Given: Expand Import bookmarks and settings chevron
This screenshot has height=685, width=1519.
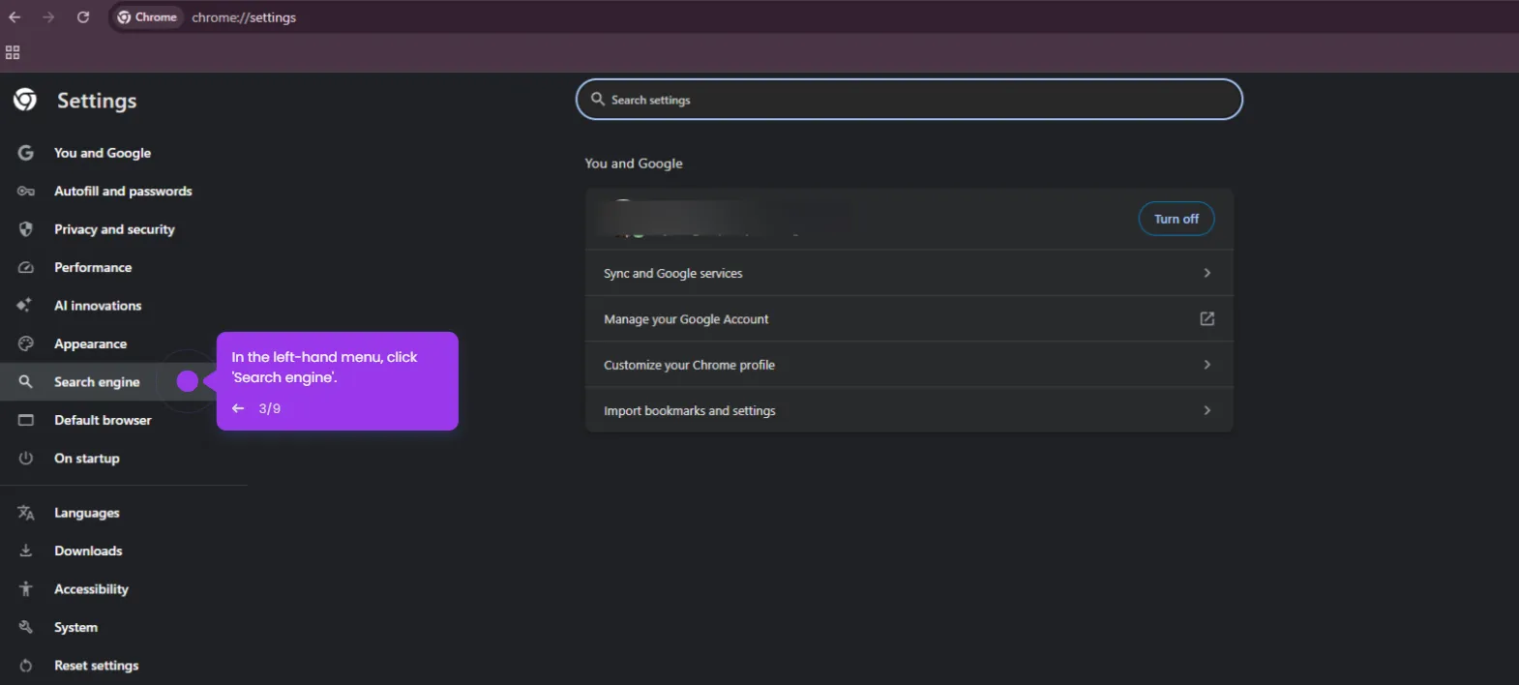Looking at the screenshot, I should tap(1206, 410).
